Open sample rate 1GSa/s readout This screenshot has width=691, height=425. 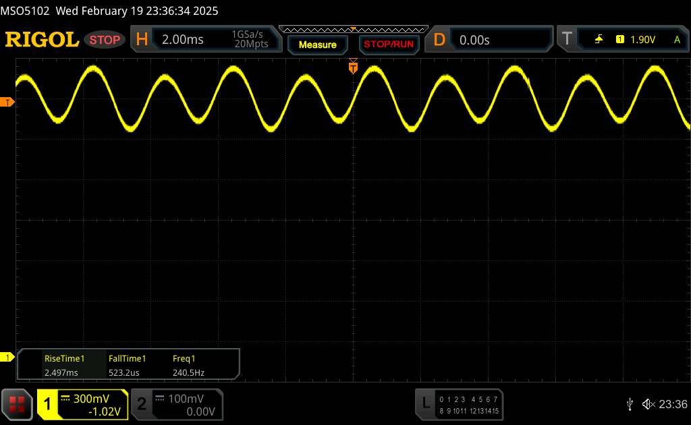(248, 34)
